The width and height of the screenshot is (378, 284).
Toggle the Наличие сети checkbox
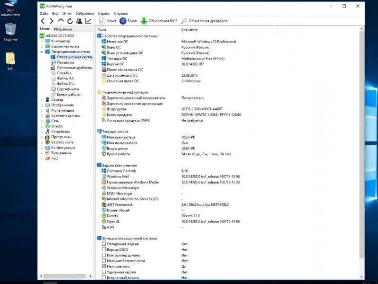click(x=104, y=266)
